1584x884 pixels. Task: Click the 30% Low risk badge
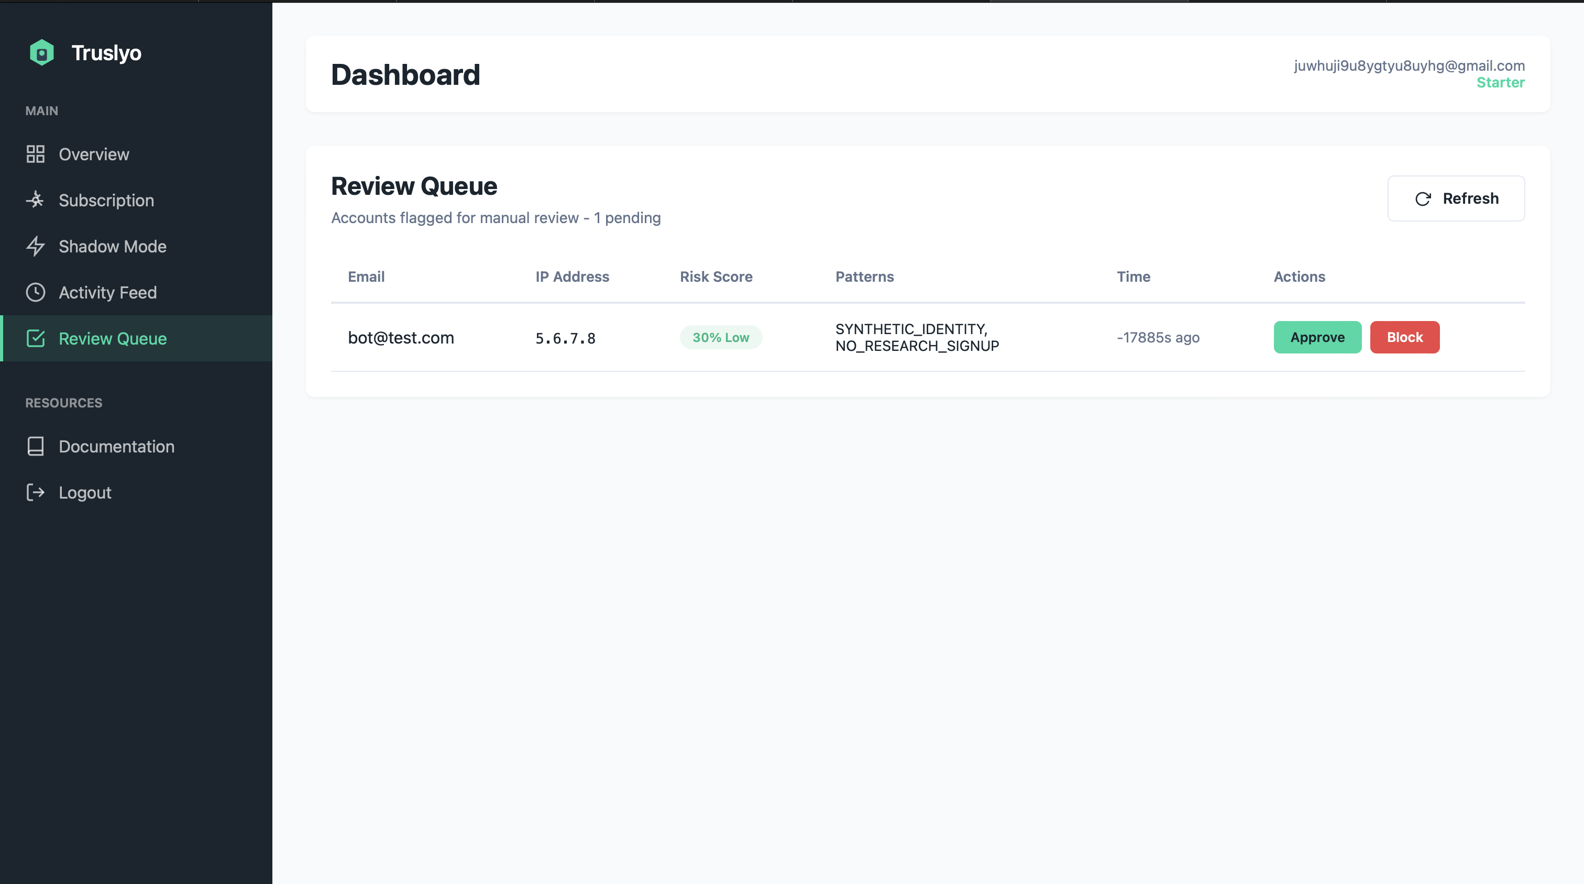pyautogui.click(x=721, y=337)
